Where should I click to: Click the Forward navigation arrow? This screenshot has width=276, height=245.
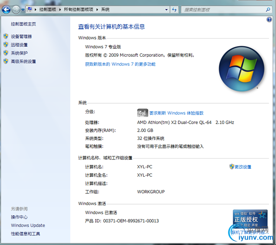click(x=16, y=9)
